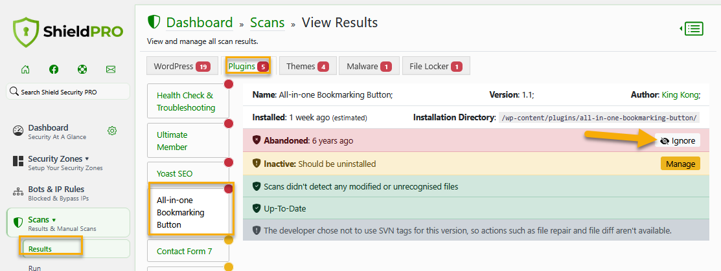Screen dimensions: 721x271
Task: Click 'Inactive: Should be uninstalled' text
Action: point(319,164)
